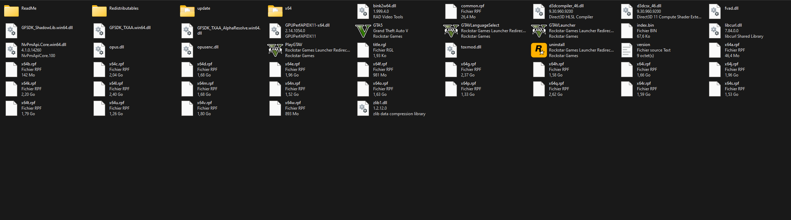Select the x64f.rpf file name
This screenshot has height=220, width=791.
[x=380, y=64]
